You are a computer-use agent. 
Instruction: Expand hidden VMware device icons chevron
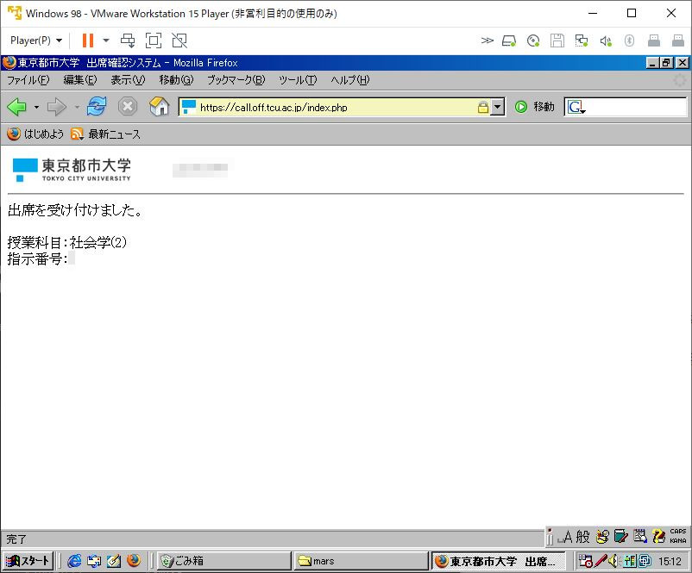[487, 40]
